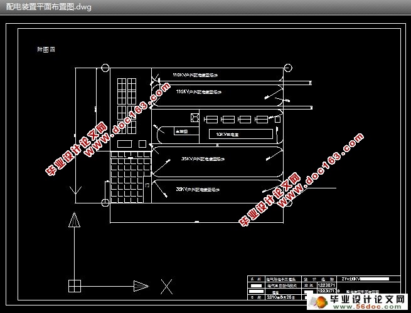Image resolution: width=411 pixels, height=313 pixels.
Task: Select the 10KV配电室 room label
Action: click(227, 135)
